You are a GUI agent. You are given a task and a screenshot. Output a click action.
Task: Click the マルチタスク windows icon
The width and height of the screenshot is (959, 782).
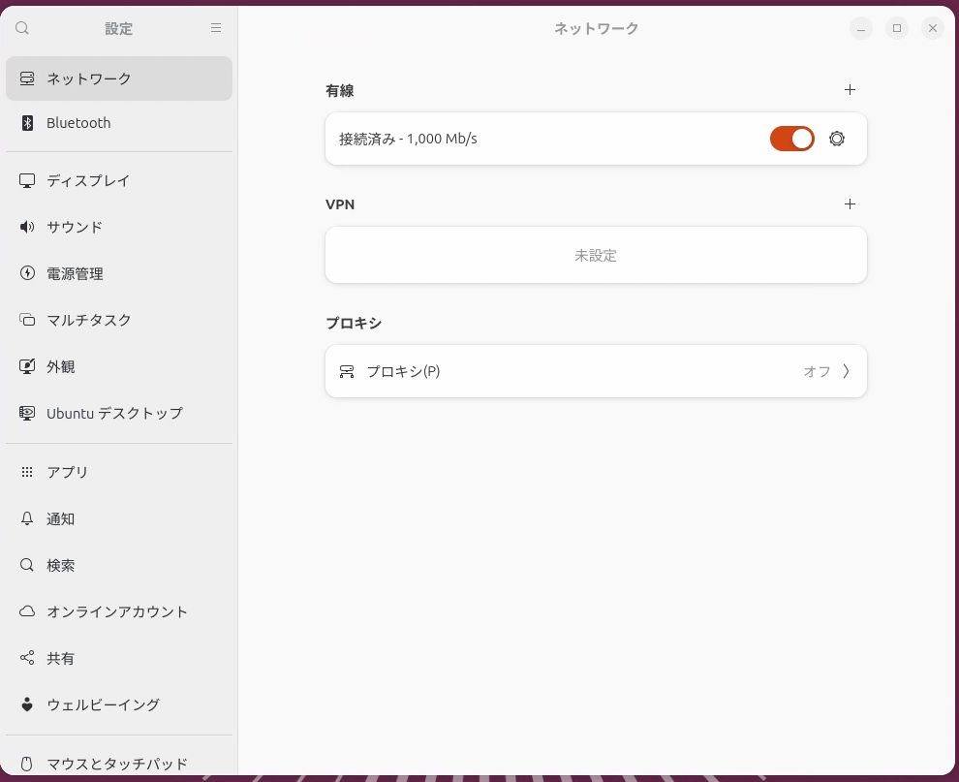(x=27, y=320)
